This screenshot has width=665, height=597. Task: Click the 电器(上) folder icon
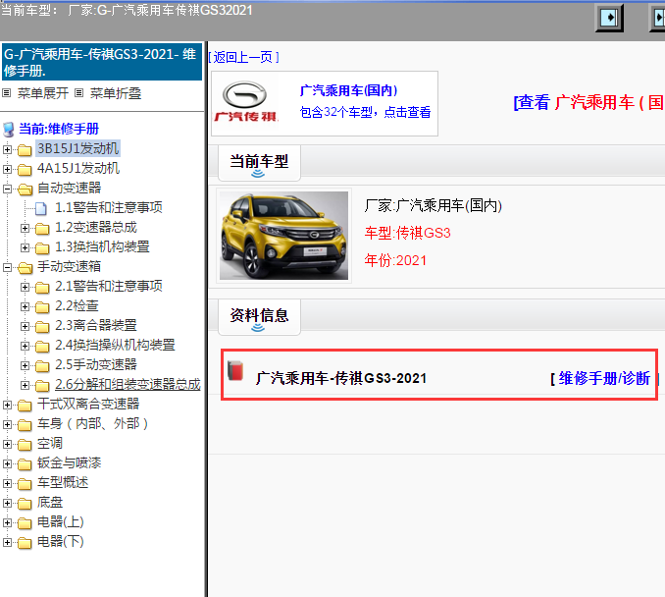[25, 522]
